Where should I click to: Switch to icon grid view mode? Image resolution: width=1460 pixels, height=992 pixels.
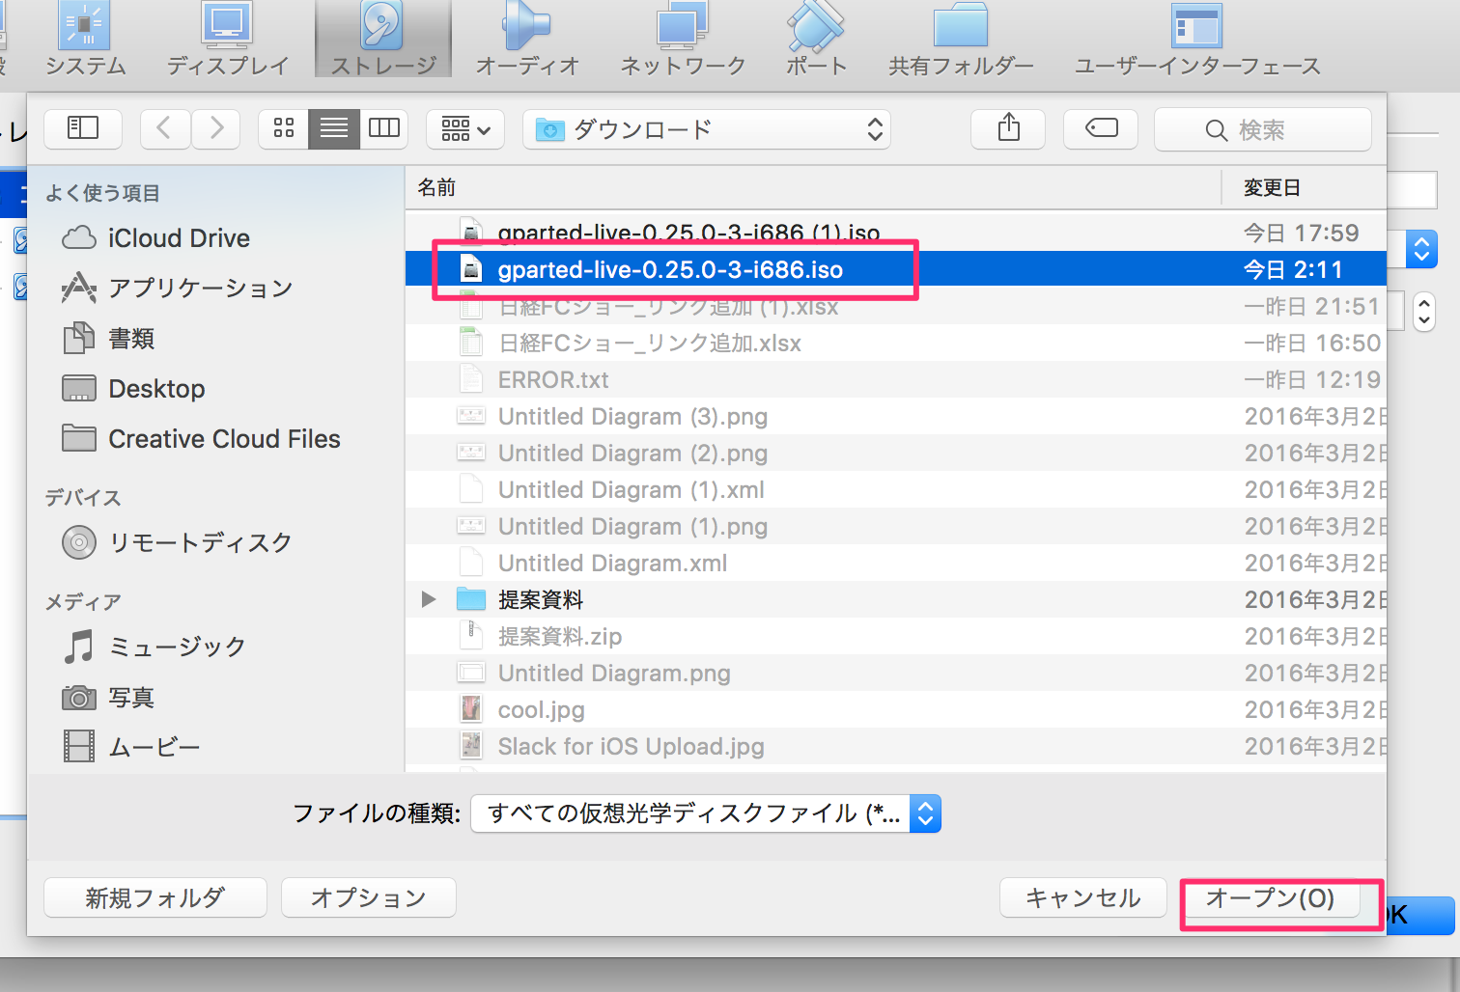coord(283,128)
